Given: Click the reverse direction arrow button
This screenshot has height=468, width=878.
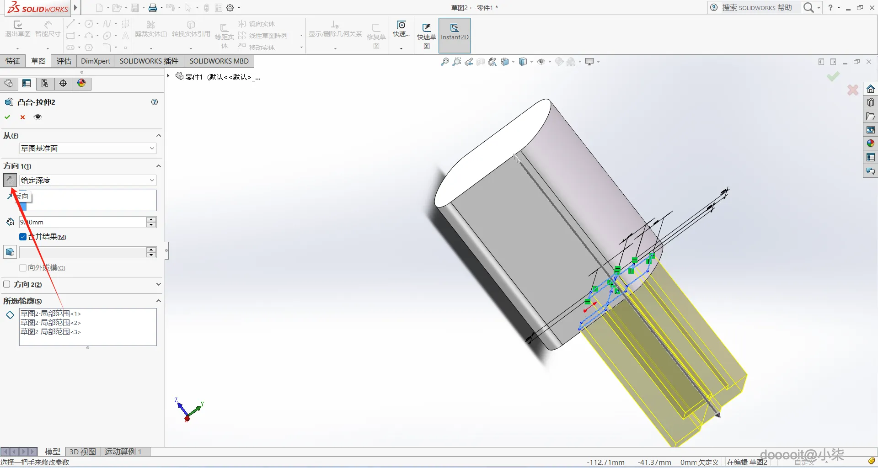Looking at the screenshot, I should tap(10, 180).
